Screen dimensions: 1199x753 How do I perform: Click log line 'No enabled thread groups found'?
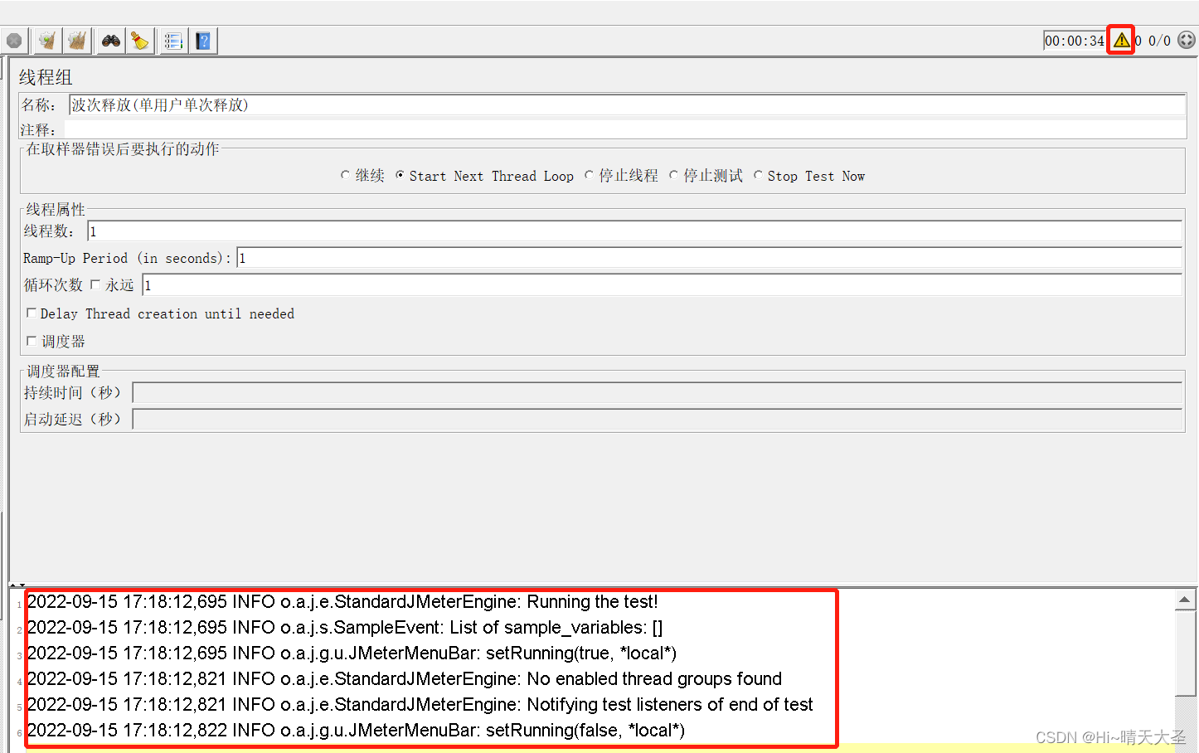tap(405, 679)
